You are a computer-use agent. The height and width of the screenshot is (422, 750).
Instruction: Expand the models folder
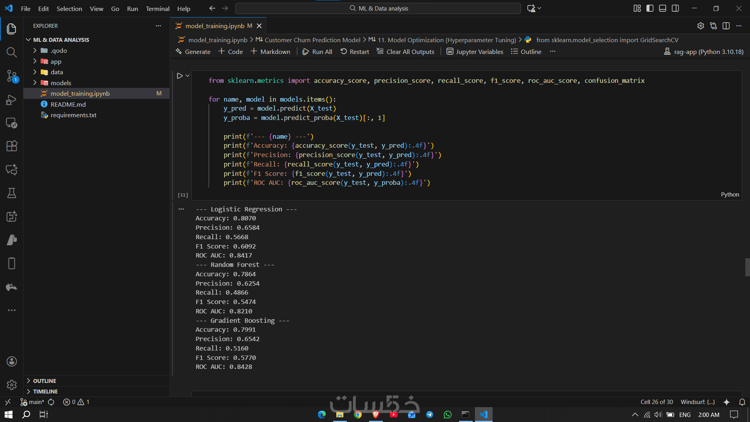click(x=61, y=83)
